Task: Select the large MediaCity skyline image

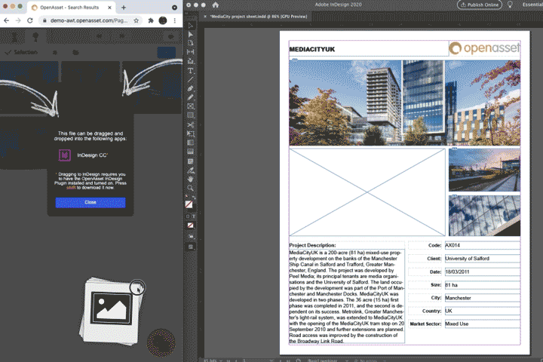Action: tap(404, 103)
